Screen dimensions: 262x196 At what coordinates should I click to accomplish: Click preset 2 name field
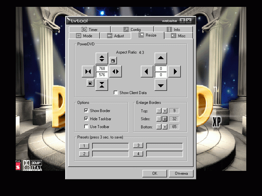tap(110, 154)
